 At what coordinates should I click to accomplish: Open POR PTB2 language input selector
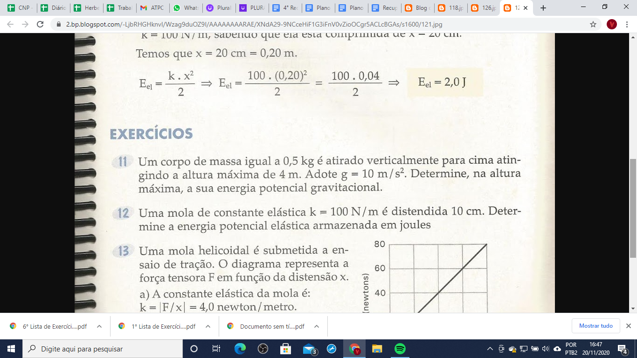click(x=571, y=349)
